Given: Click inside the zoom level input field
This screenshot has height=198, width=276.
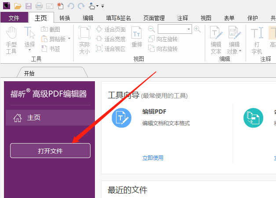Looking at the screenshot, I should (172, 29).
